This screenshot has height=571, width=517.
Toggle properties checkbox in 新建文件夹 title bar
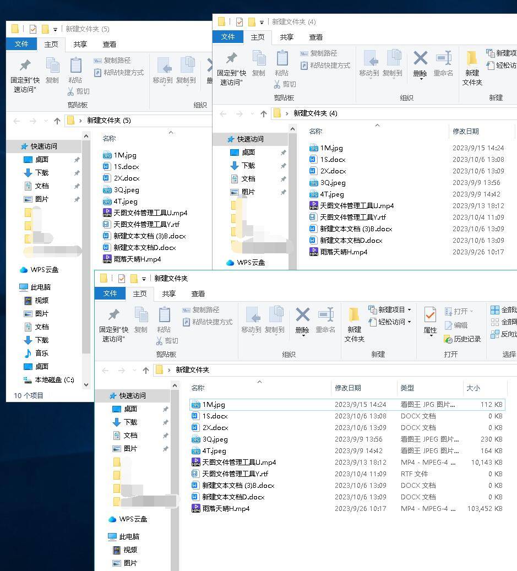coord(122,279)
